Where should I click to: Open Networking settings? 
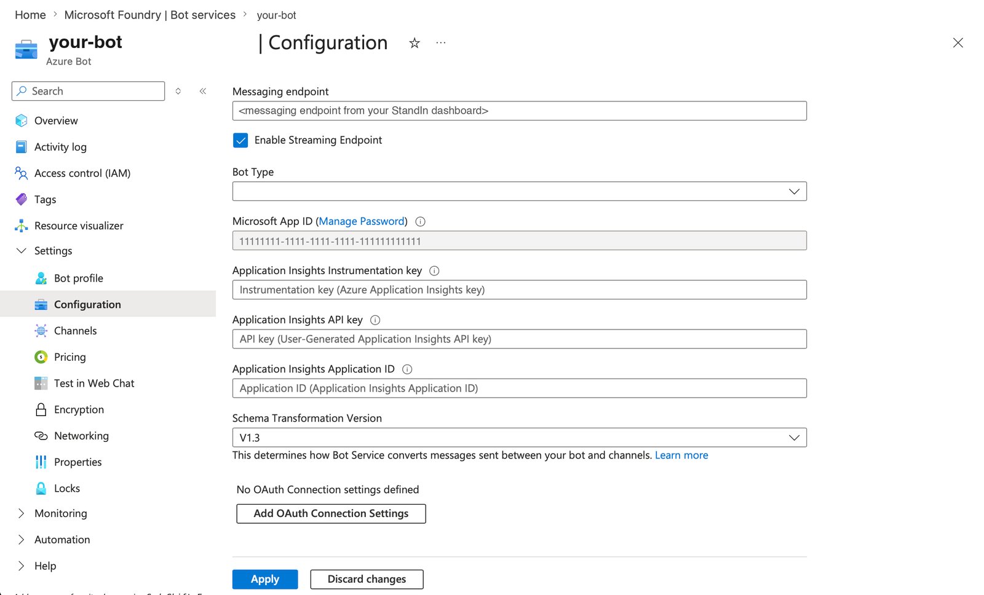pyautogui.click(x=81, y=436)
